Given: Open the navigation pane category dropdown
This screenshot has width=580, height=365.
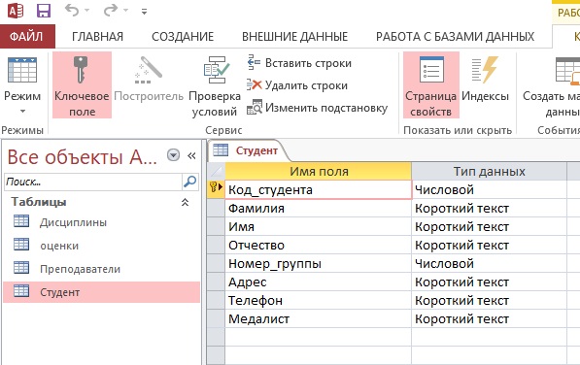Looking at the screenshot, I should coord(173,155).
